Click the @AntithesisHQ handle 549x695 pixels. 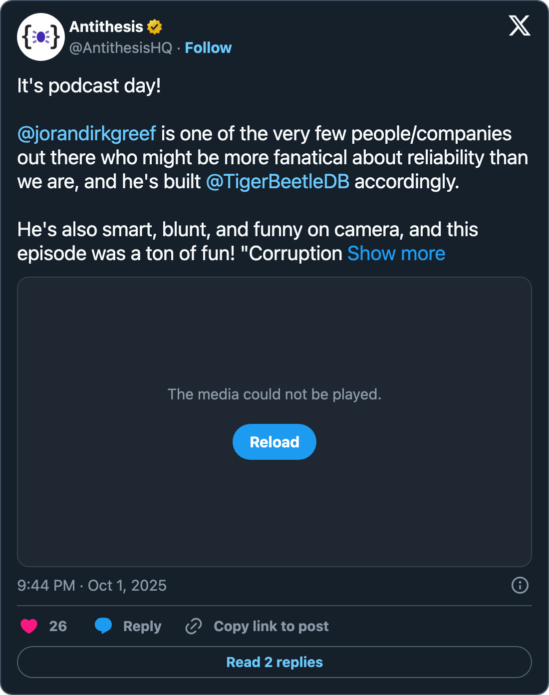point(121,48)
